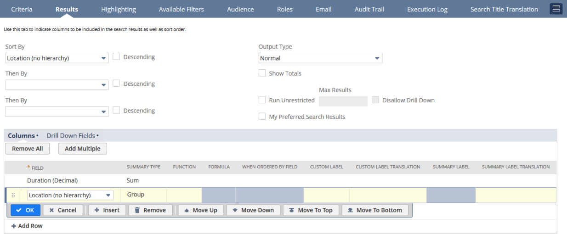The image size is (567, 234).
Task: Enable Show Totals checkbox
Action: [x=262, y=73]
